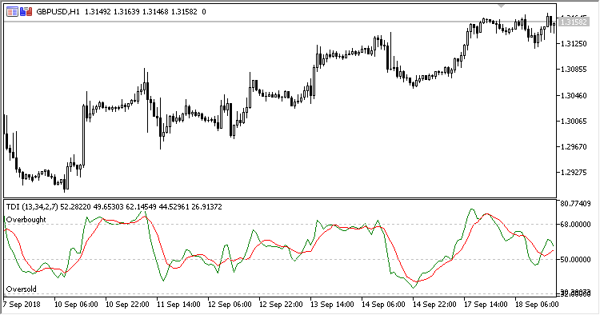Click the 18 Sep 06:00 time label
Screen dimensions: 600x315
[x=537, y=305]
